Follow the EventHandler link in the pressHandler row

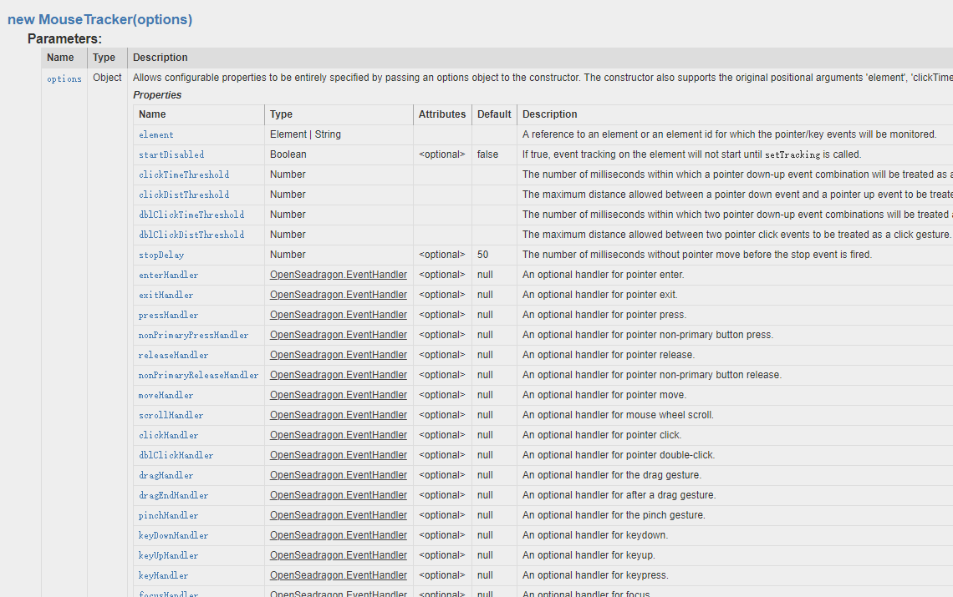(338, 315)
